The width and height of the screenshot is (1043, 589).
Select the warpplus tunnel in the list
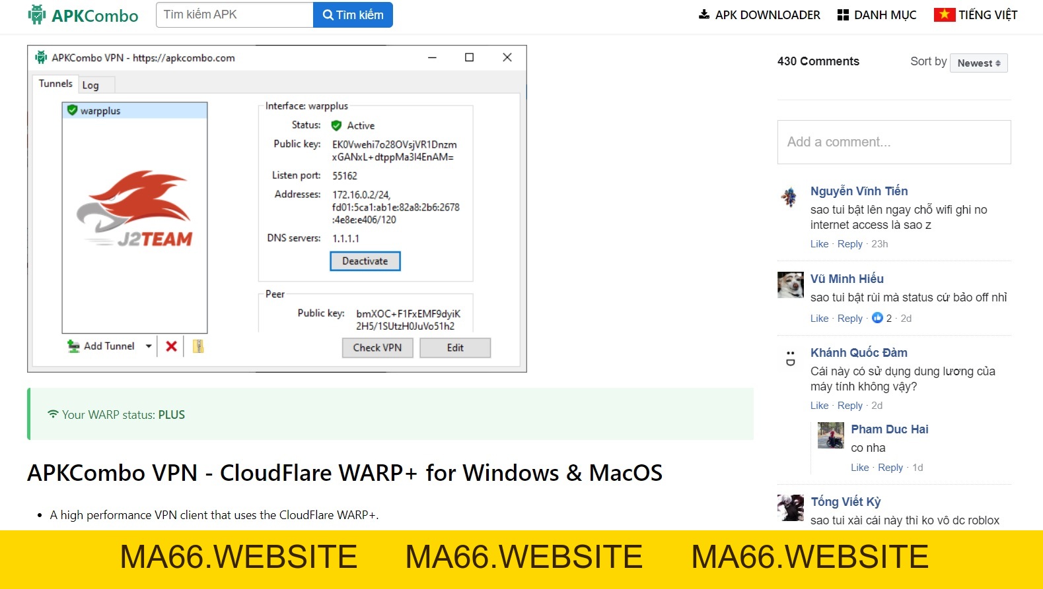135,111
